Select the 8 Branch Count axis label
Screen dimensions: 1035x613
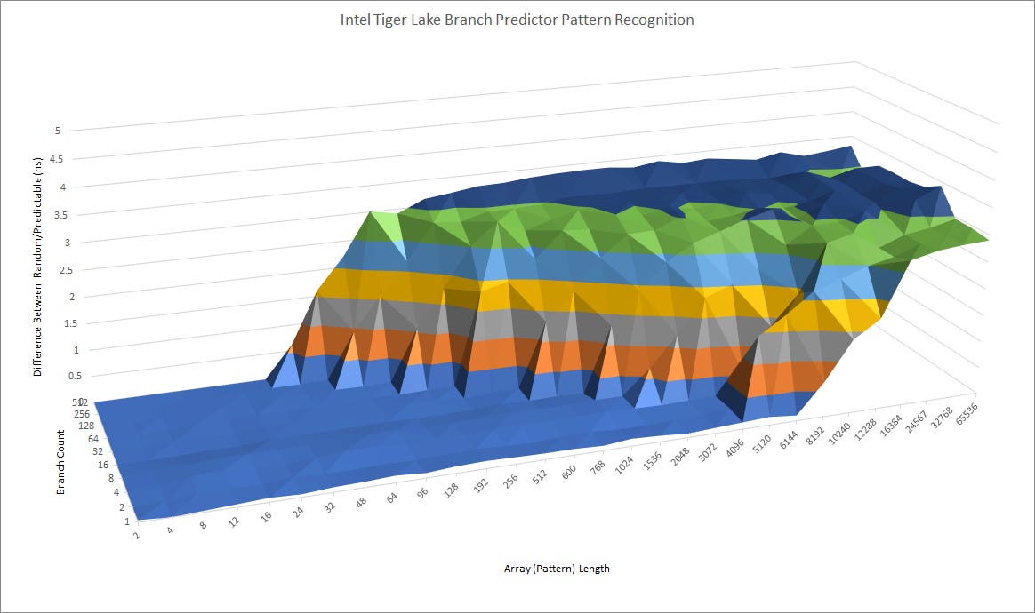coord(111,478)
